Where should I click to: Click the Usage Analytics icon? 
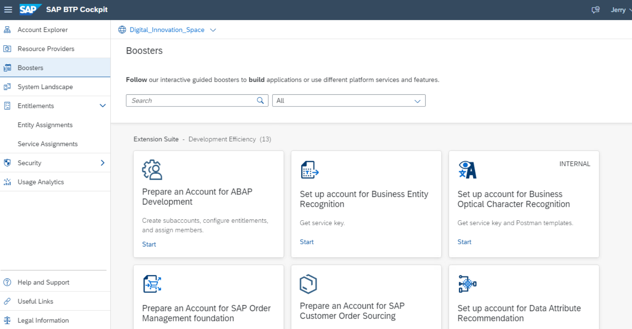pos(7,182)
